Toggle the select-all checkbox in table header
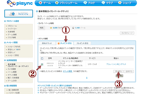This screenshot has width=141, height=94. coord(42,58)
